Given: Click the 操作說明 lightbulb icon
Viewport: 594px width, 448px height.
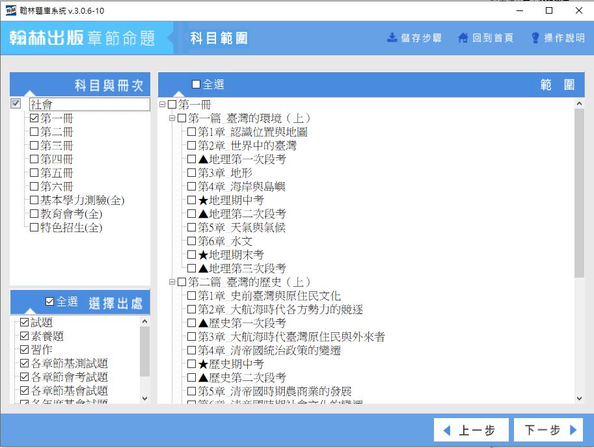Looking at the screenshot, I should 535,38.
